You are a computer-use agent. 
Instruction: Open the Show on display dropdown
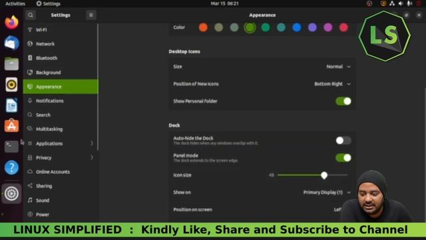pyautogui.click(x=327, y=193)
